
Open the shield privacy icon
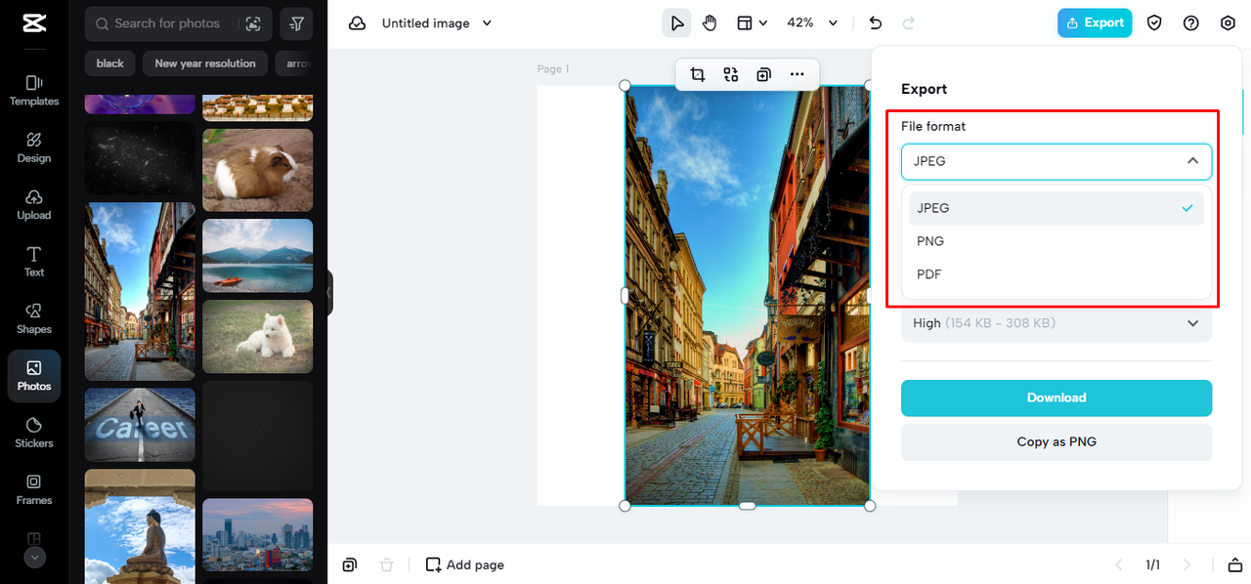[x=1154, y=22]
